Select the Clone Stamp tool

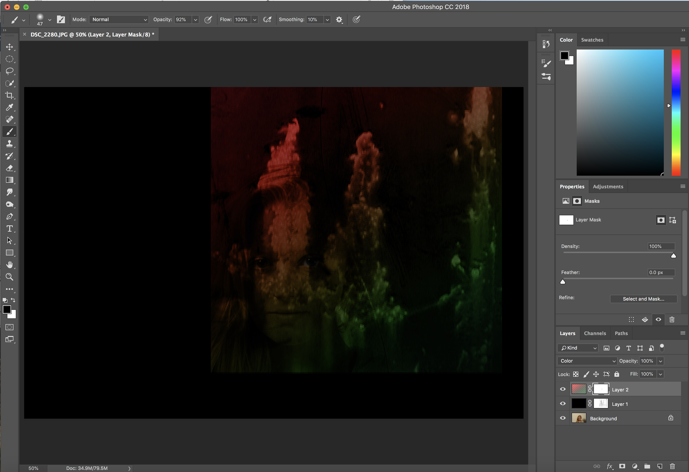(10, 144)
